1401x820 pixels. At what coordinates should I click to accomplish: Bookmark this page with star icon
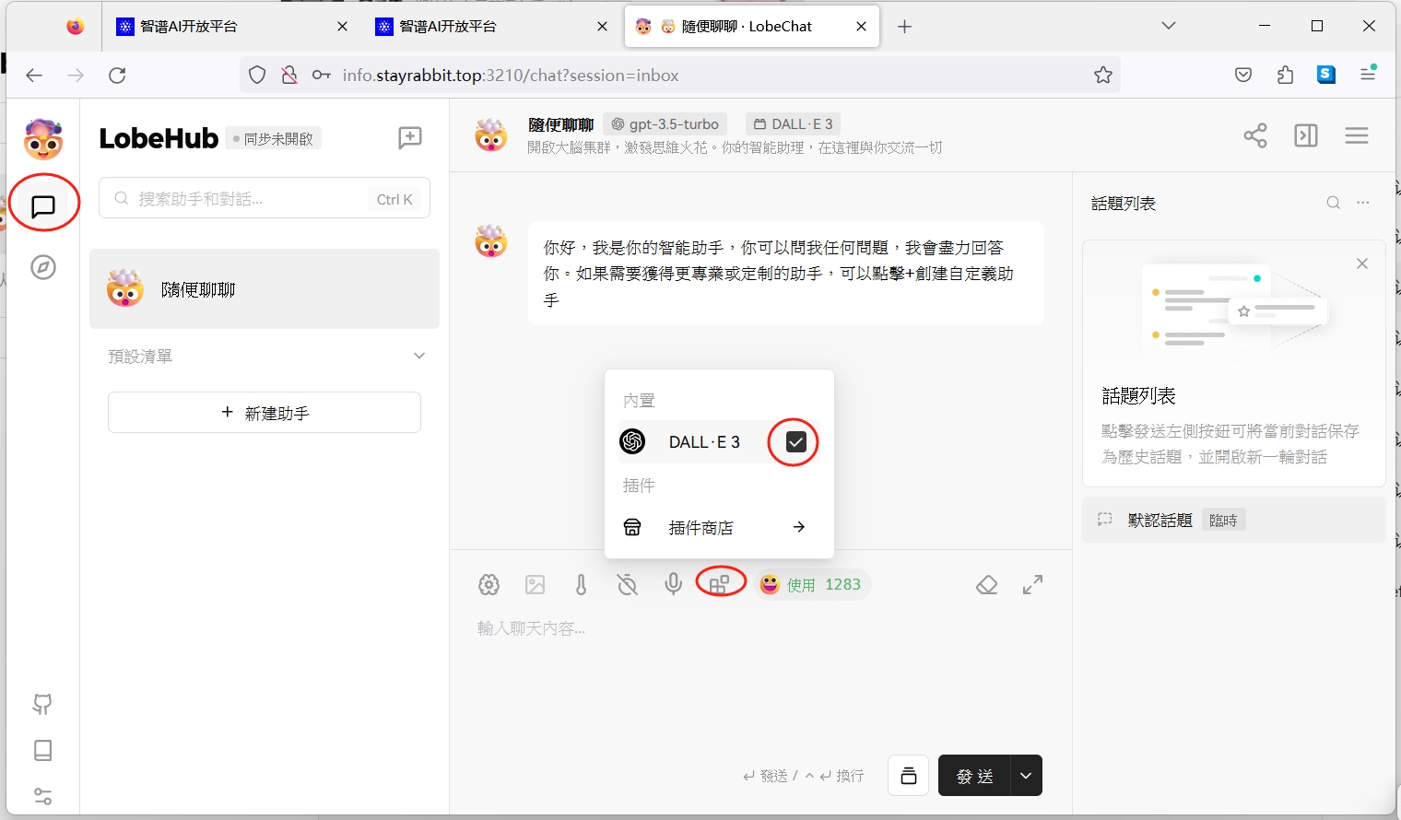coord(1103,76)
